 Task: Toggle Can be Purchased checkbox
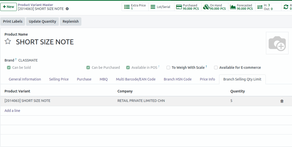pyautogui.click(x=88, y=68)
